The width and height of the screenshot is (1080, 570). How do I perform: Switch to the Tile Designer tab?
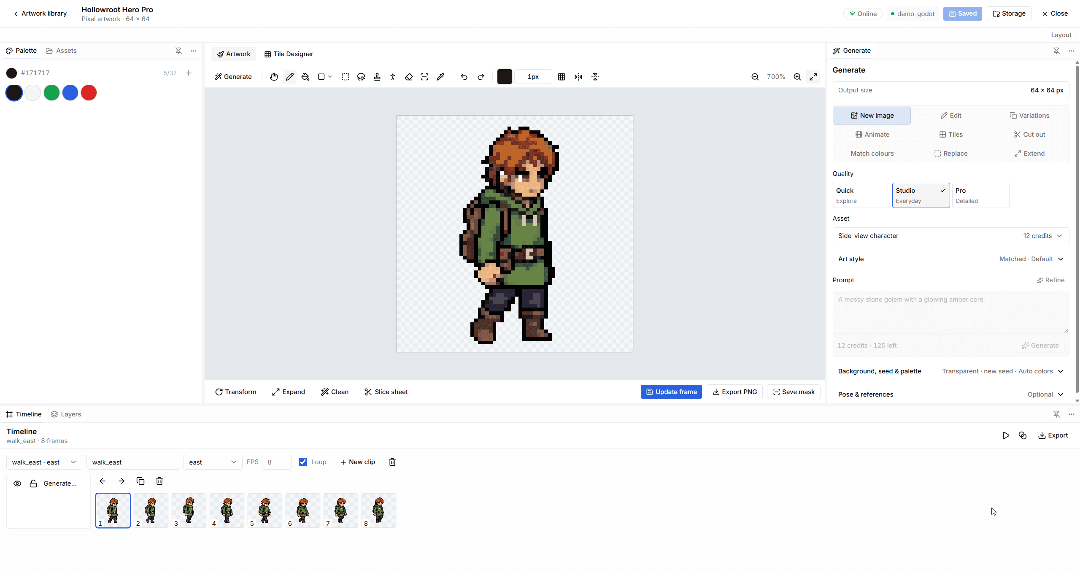(289, 54)
